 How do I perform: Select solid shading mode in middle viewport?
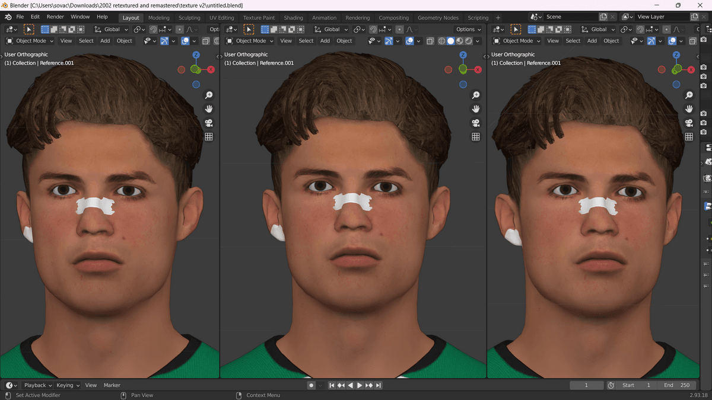451,41
